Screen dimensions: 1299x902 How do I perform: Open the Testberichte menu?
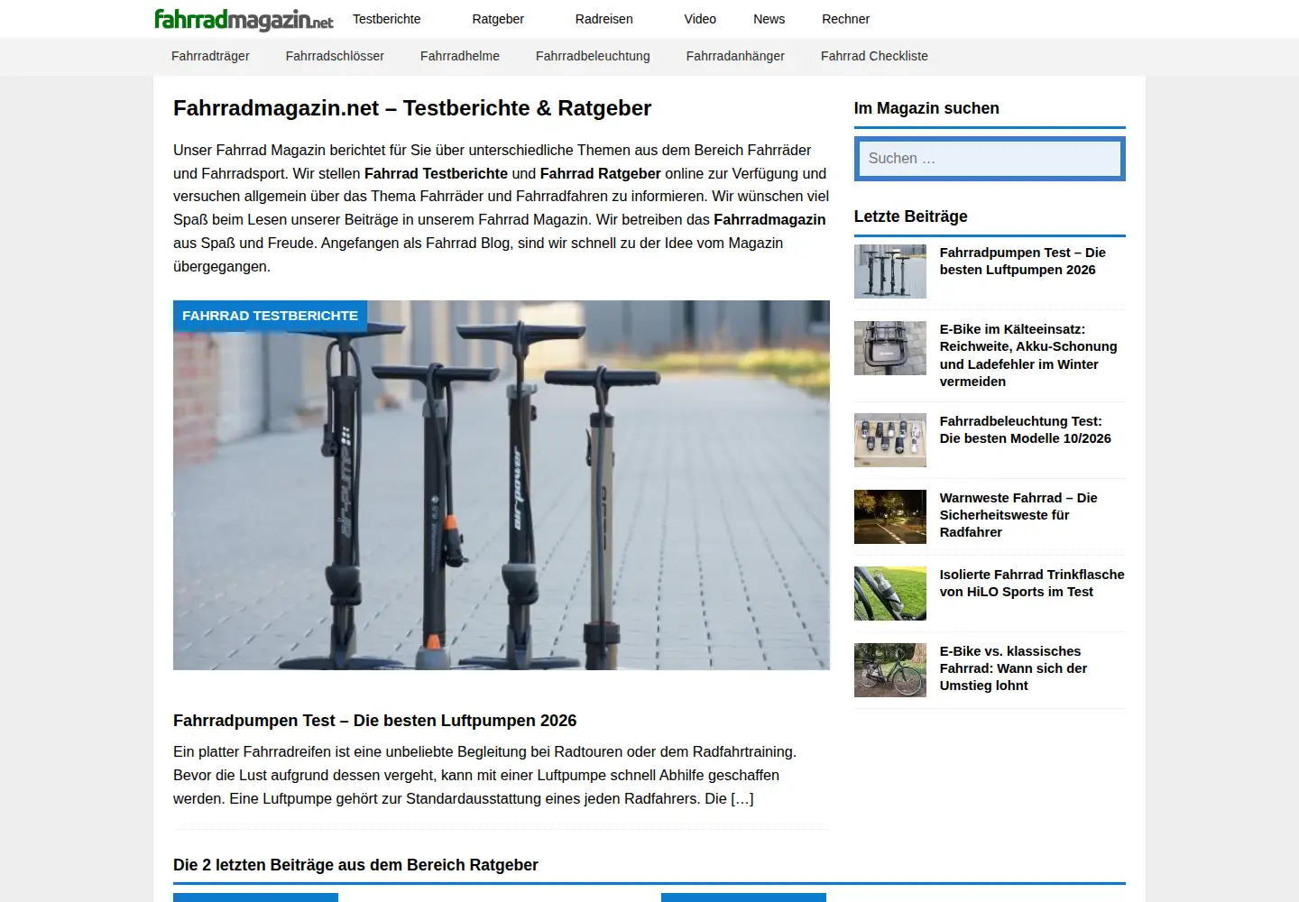(386, 19)
